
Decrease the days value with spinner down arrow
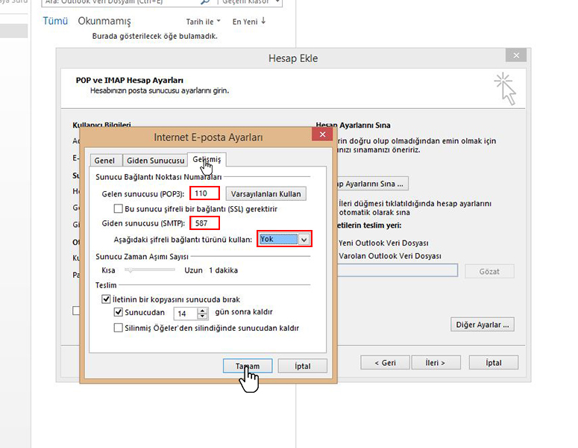[x=203, y=317]
